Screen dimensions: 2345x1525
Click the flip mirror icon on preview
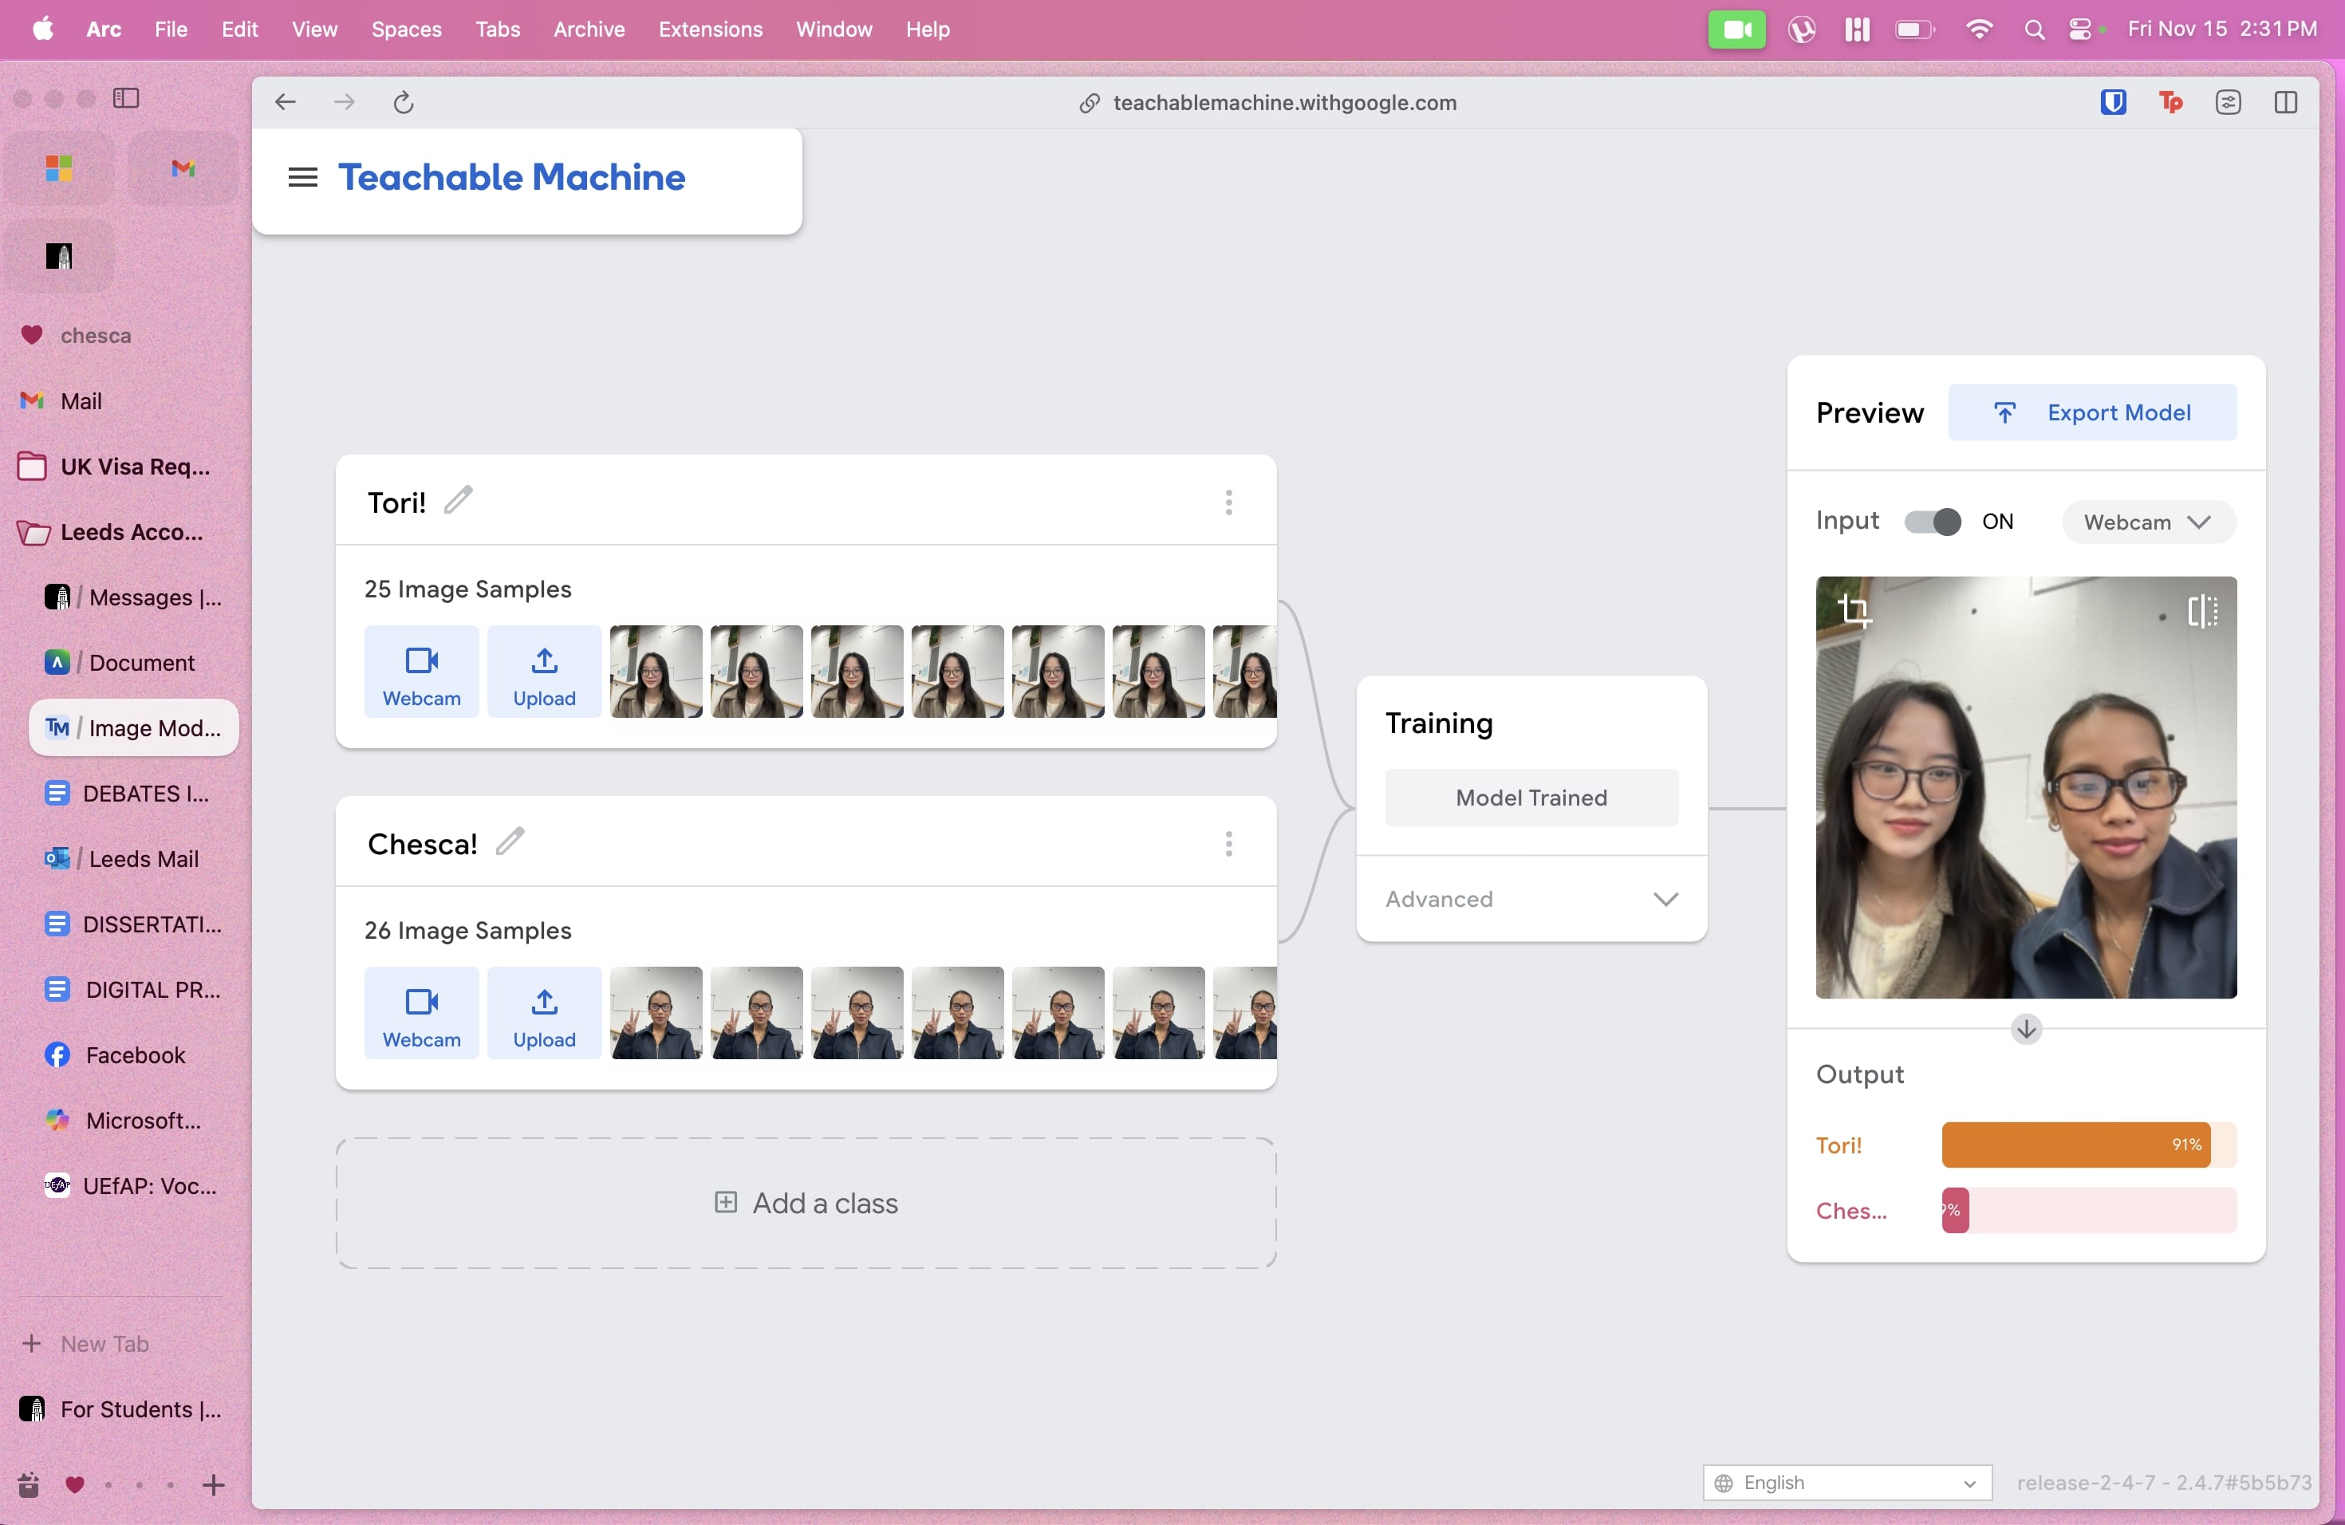[2202, 611]
